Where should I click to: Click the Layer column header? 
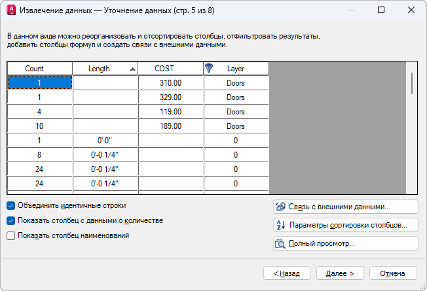(x=236, y=69)
